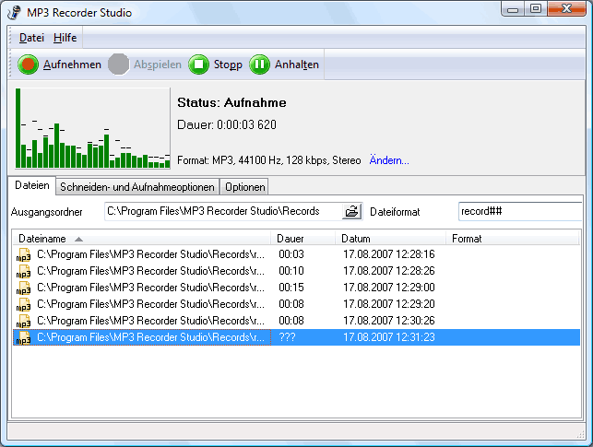593x447 pixels.
Task: Click the date 17.08.2007 12:28:16
Action: point(389,254)
